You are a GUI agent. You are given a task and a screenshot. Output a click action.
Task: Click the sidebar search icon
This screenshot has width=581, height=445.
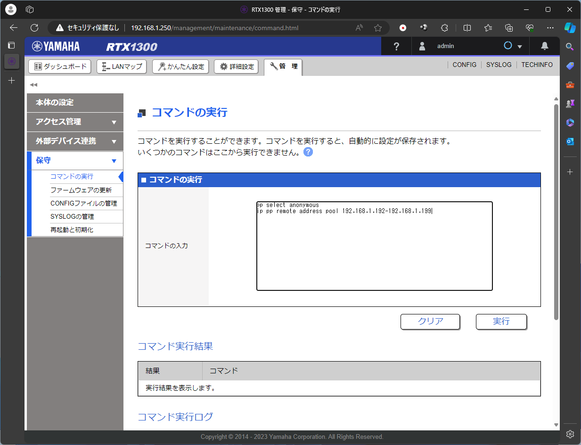570,46
